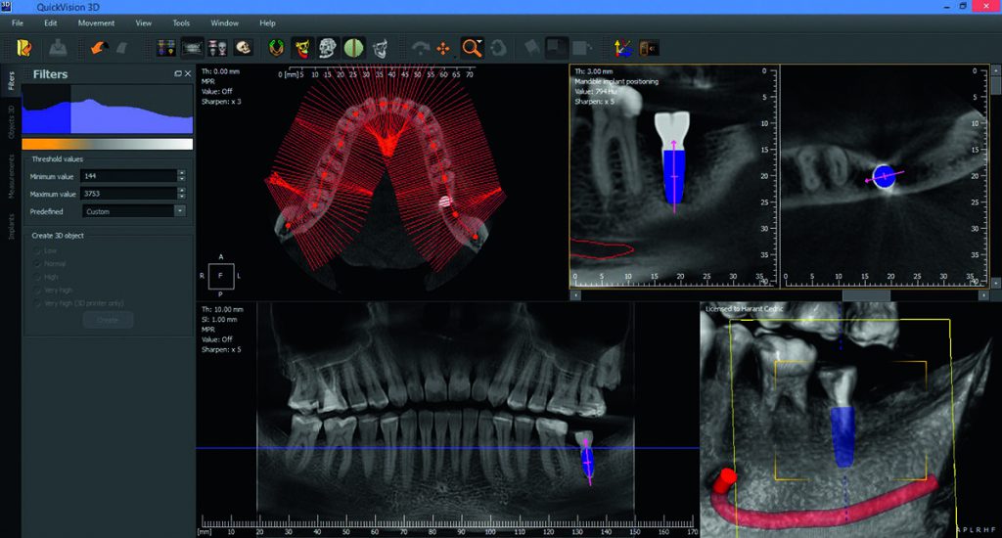Click the Minimum value input field
The image size is (1002, 538).
pos(127,176)
